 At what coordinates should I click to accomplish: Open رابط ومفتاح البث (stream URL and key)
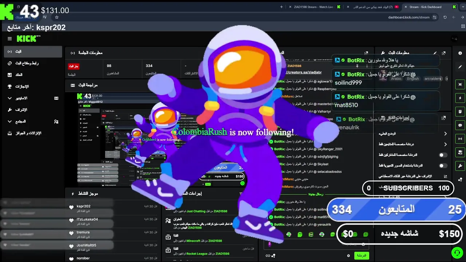[x=33, y=63]
